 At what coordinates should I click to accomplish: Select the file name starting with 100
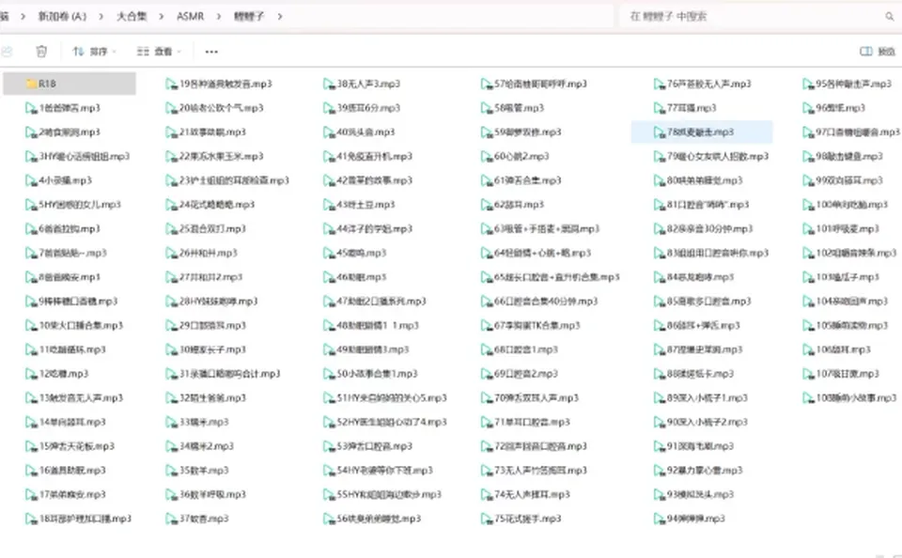[852, 205]
